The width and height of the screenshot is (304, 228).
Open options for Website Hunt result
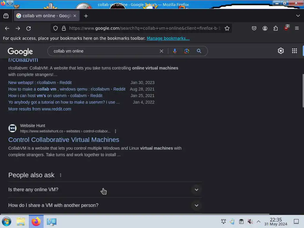click(115, 131)
